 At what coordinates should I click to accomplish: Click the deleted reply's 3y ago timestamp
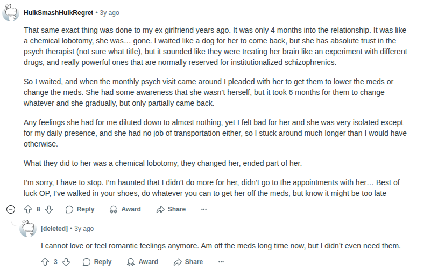point(84,229)
